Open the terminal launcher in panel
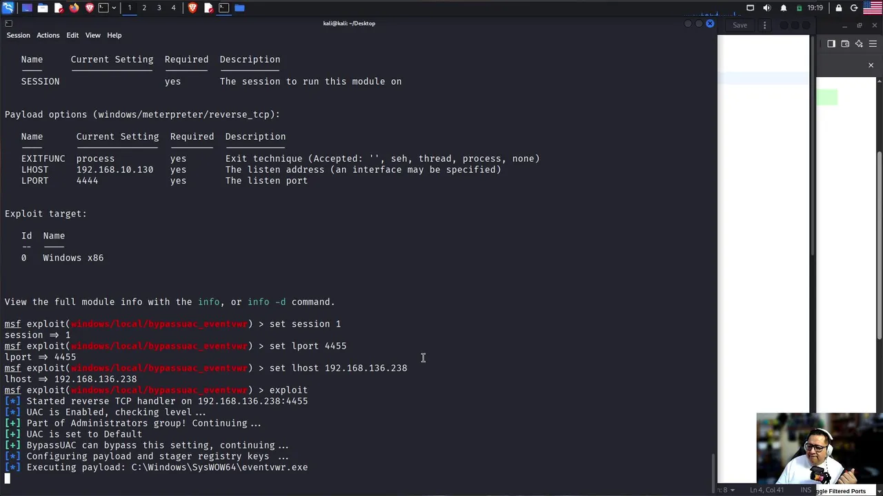The width and height of the screenshot is (883, 496). [x=103, y=8]
